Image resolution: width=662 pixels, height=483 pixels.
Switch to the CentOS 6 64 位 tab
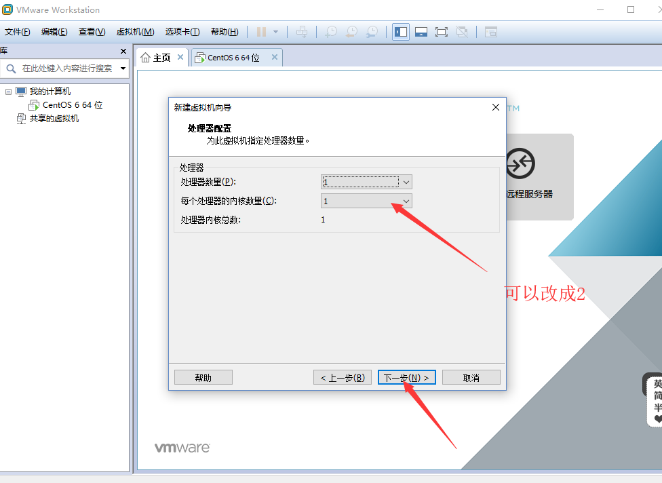pos(233,58)
